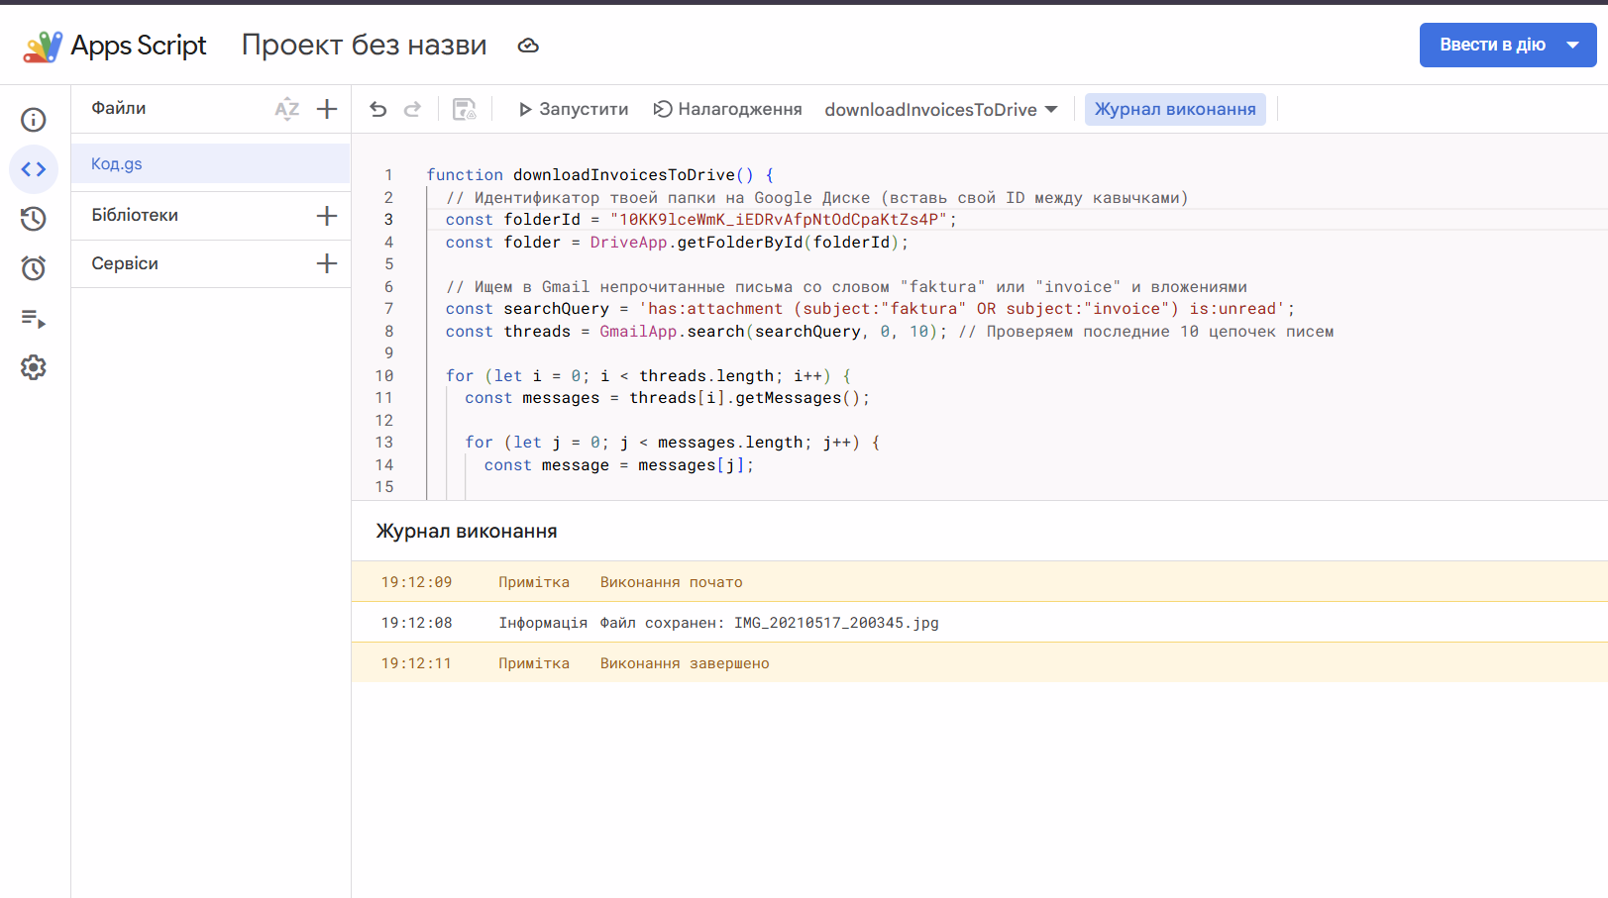Rename project by clicking Проект без назви
Viewport: 1608px width, 898px height.
pyautogui.click(x=365, y=45)
